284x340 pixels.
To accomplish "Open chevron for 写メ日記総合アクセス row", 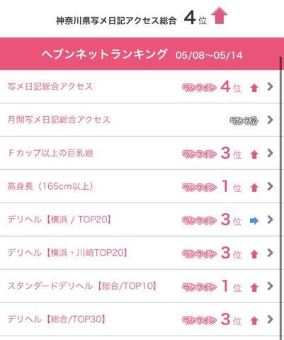I will 270,86.
